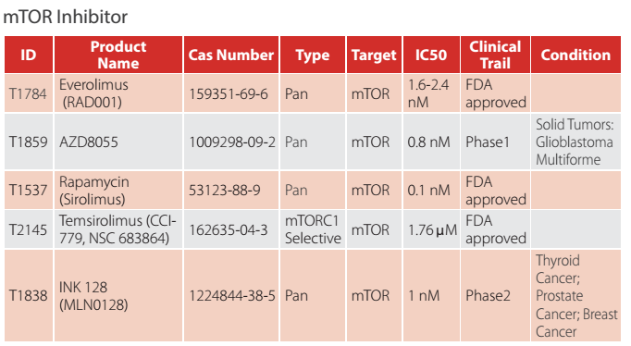Viewport: 631px width, 346px height.
Task: Click product ID T1859
Action: (28, 142)
